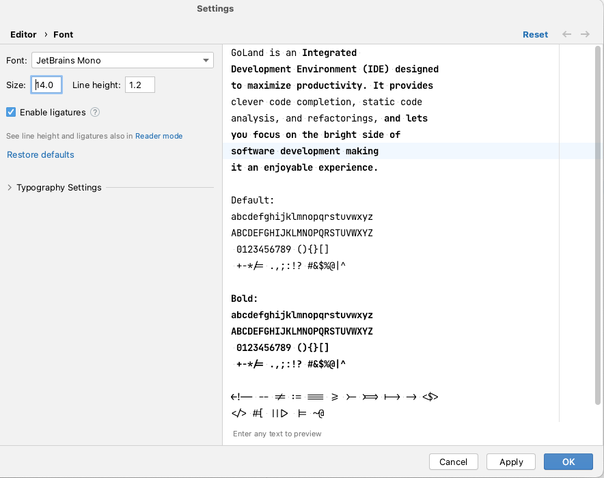The image size is (604, 478).
Task: Focus the Size input field
Action: pos(46,85)
